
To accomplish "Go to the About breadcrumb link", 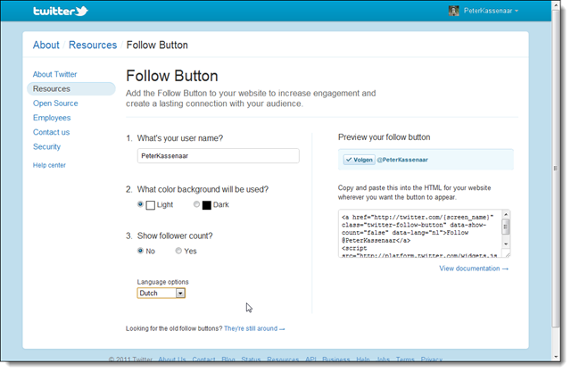I will [46, 45].
